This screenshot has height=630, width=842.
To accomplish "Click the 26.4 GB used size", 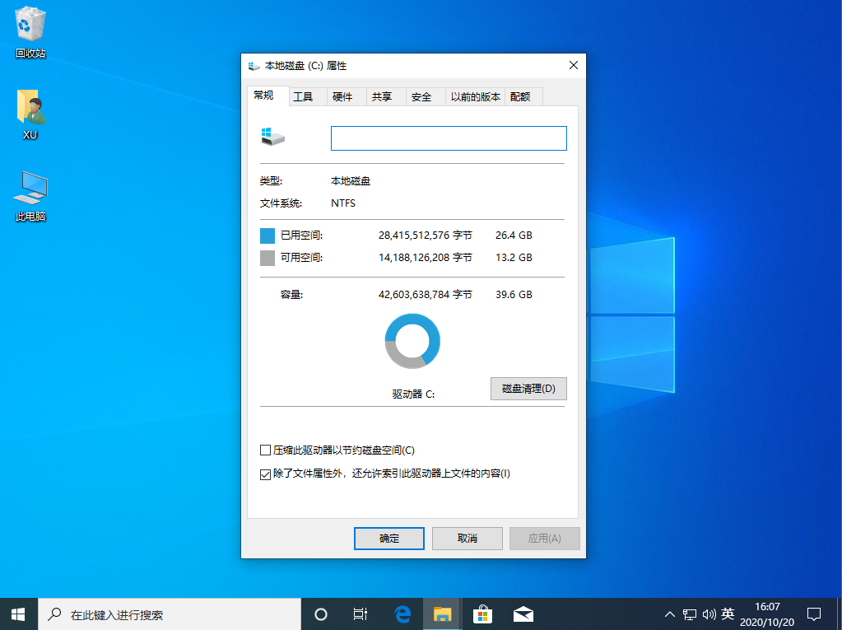I will 514,236.
